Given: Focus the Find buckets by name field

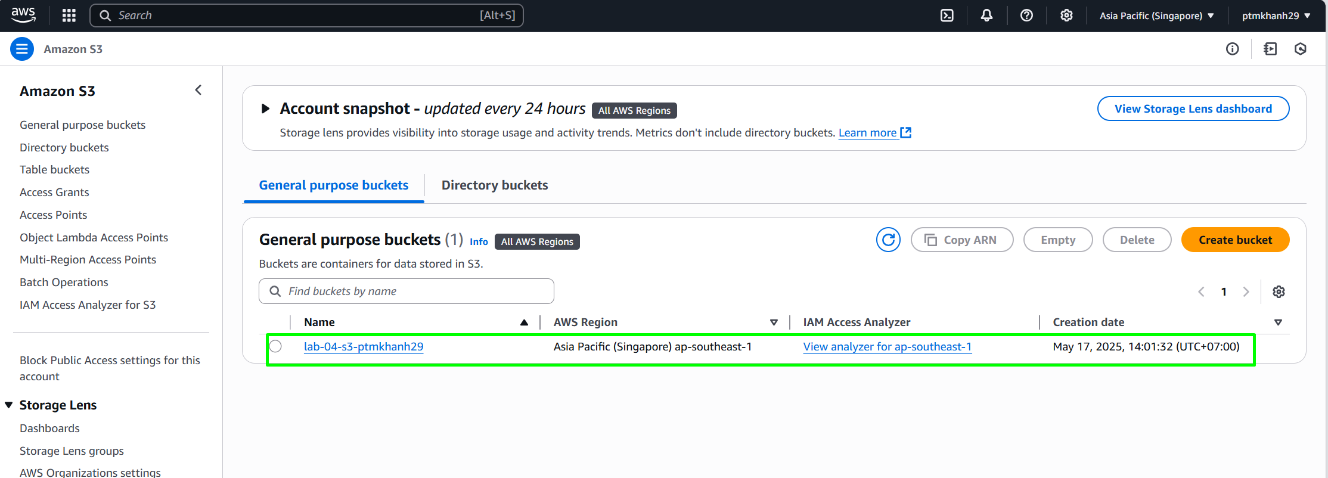Looking at the screenshot, I should coord(407,291).
